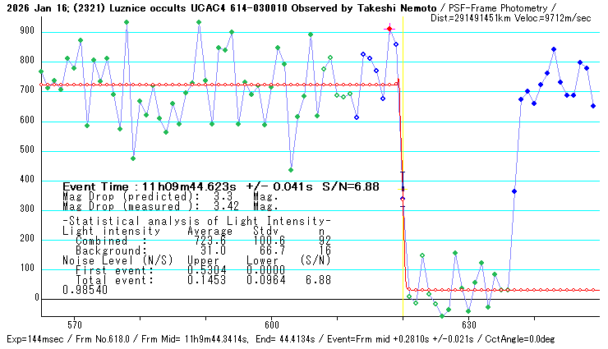This screenshot has height=349, width=608.
Task: Click the lowest green point below zero
Action: (442, 315)
